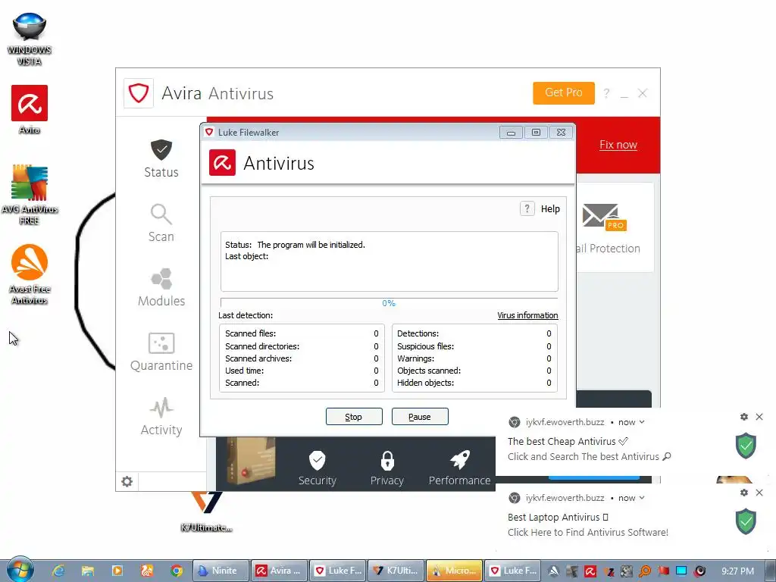Launch Internet Explorer from taskbar
Screen dimensions: 776x582
(x=58, y=571)
